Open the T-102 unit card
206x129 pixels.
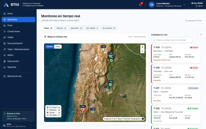click(x=176, y=114)
